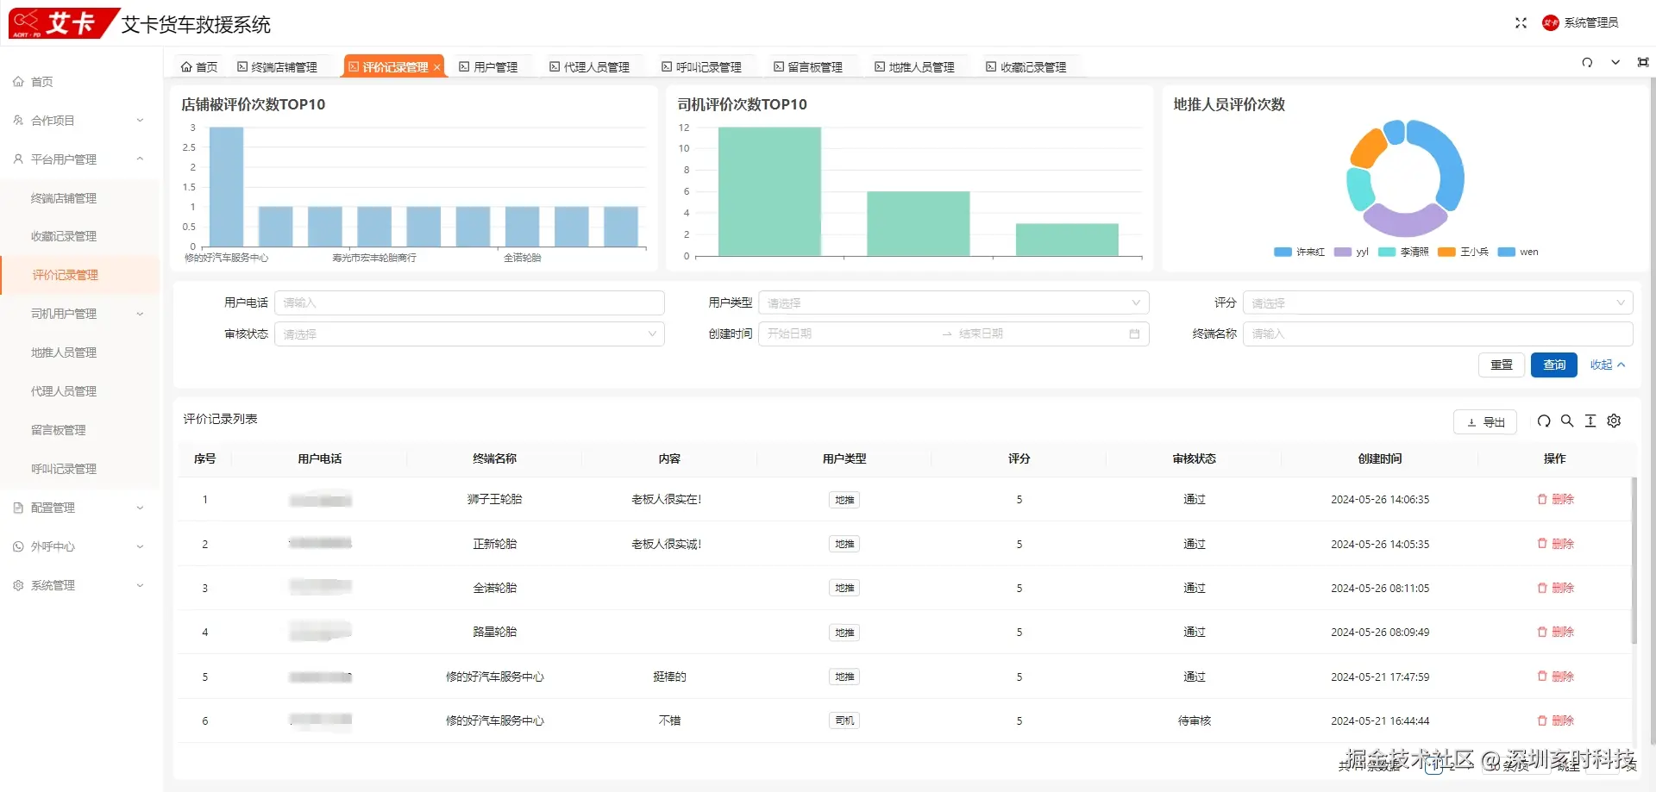Screen dimensions: 1656x792
Task: Switch to the 首页 tab
Action: pos(199,67)
